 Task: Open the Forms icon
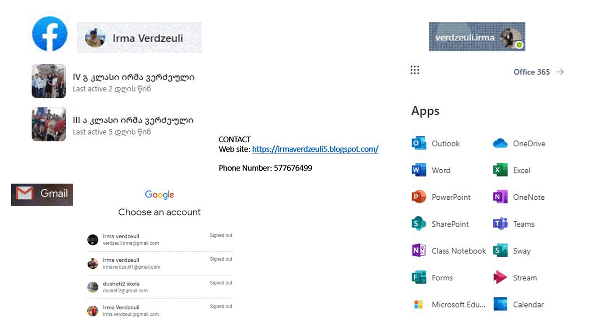[419, 277]
